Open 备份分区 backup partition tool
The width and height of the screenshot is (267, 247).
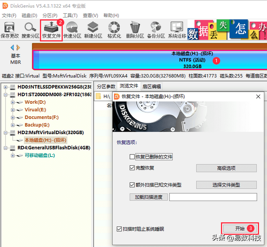[x=156, y=30]
